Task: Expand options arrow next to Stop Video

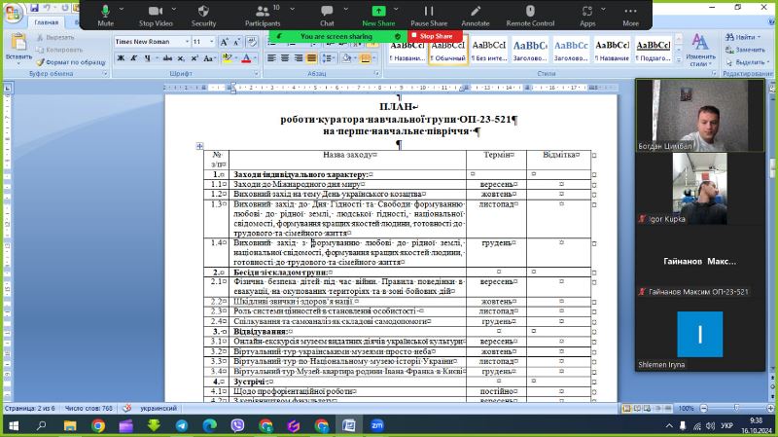Action: (174, 10)
